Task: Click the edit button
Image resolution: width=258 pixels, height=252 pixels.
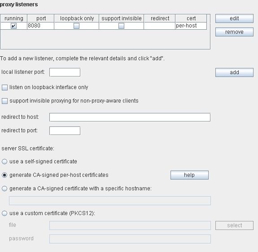Action: point(234,18)
